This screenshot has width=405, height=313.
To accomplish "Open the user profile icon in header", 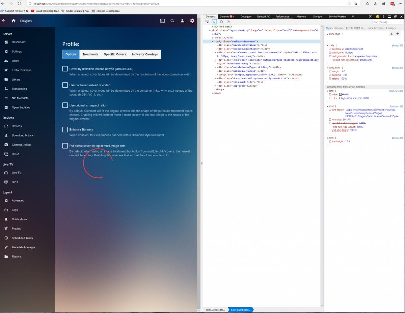I will click(x=182, y=21).
